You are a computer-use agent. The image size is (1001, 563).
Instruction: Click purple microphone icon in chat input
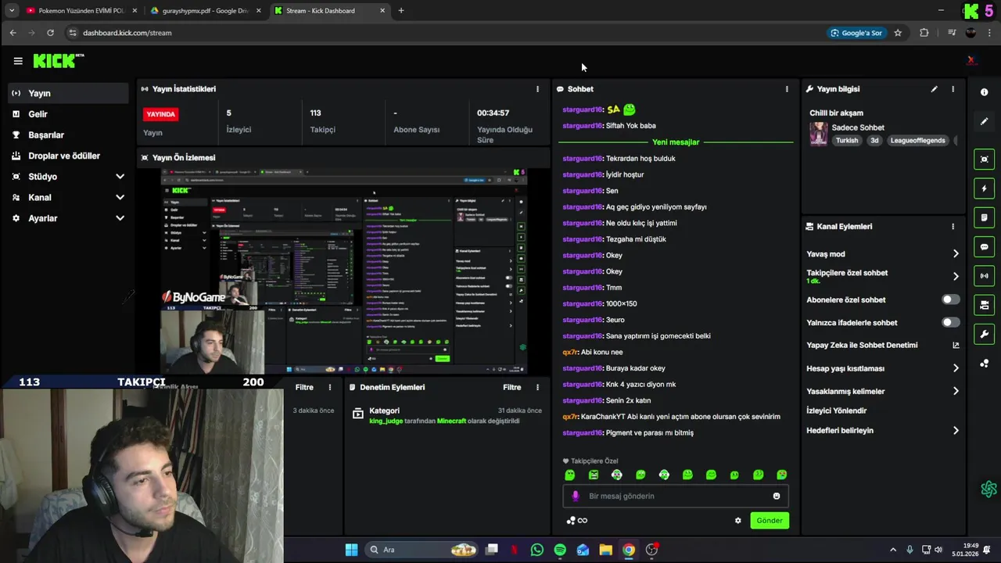coord(576,496)
